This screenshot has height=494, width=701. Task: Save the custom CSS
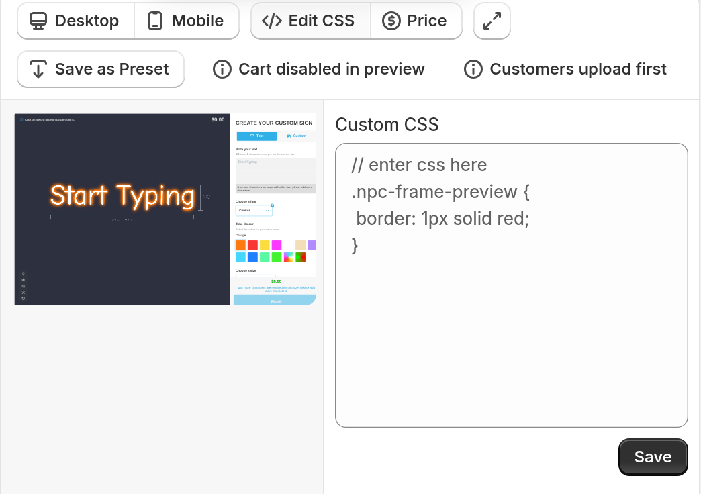653,457
